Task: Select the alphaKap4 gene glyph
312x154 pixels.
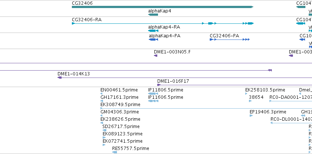Action: tap(153, 15)
